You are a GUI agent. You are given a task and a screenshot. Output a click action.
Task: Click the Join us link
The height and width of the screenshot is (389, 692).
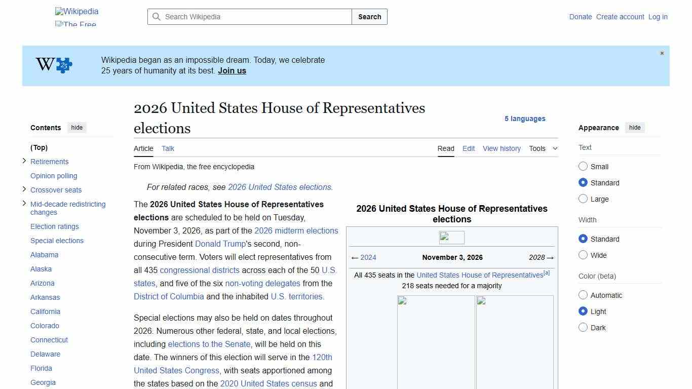(x=232, y=70)
